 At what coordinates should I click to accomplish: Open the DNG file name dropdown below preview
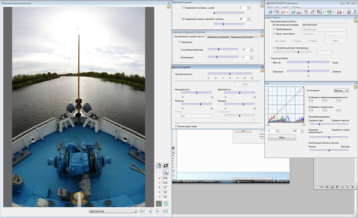coord(113,211)
